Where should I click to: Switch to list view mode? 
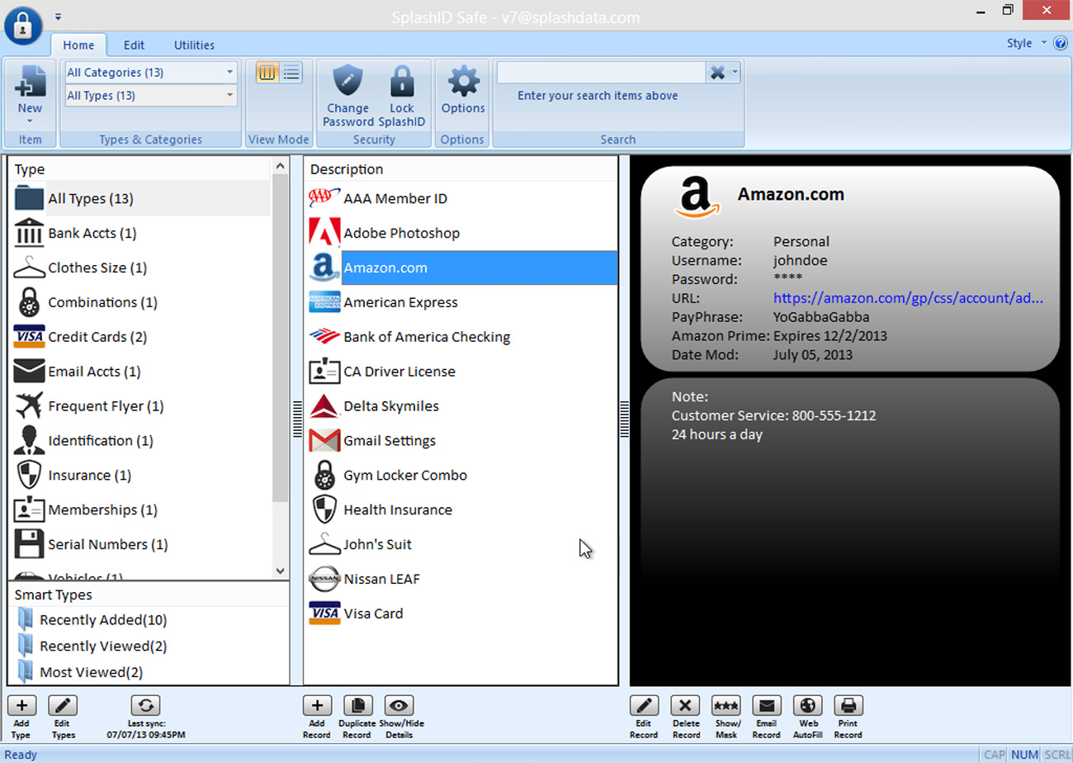point(291,73)
